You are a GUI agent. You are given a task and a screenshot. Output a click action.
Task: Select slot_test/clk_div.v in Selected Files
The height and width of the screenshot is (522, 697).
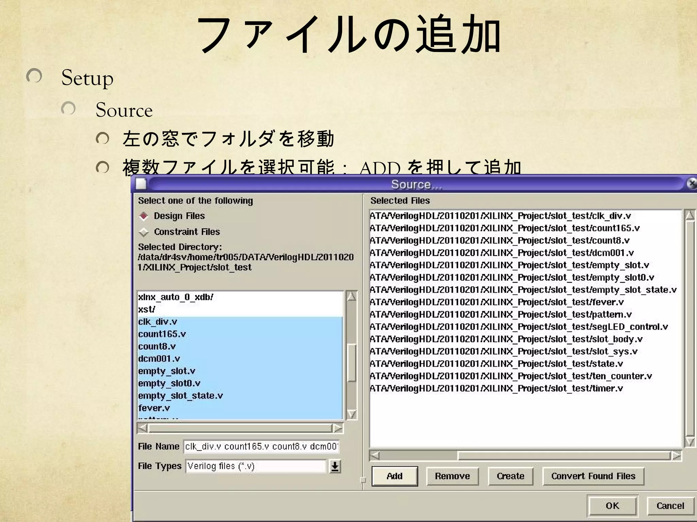[x=526, y=216]
